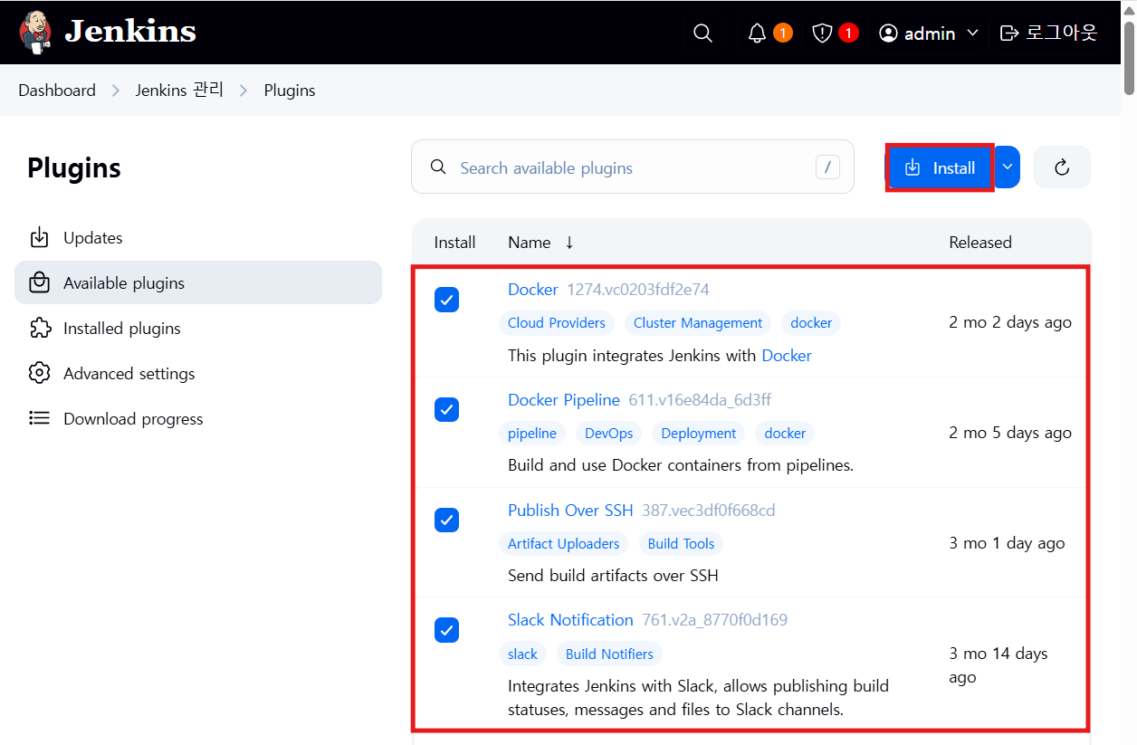Open notifications bell icon
Viewport: 1137px width, 745px height.
[758, 33]
